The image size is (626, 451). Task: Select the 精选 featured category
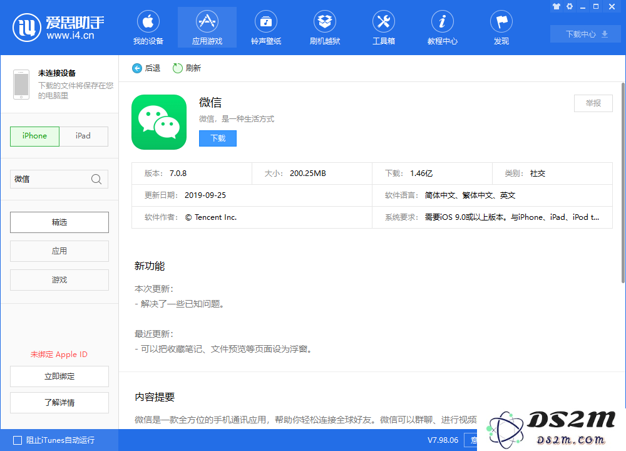coord(59,222)
